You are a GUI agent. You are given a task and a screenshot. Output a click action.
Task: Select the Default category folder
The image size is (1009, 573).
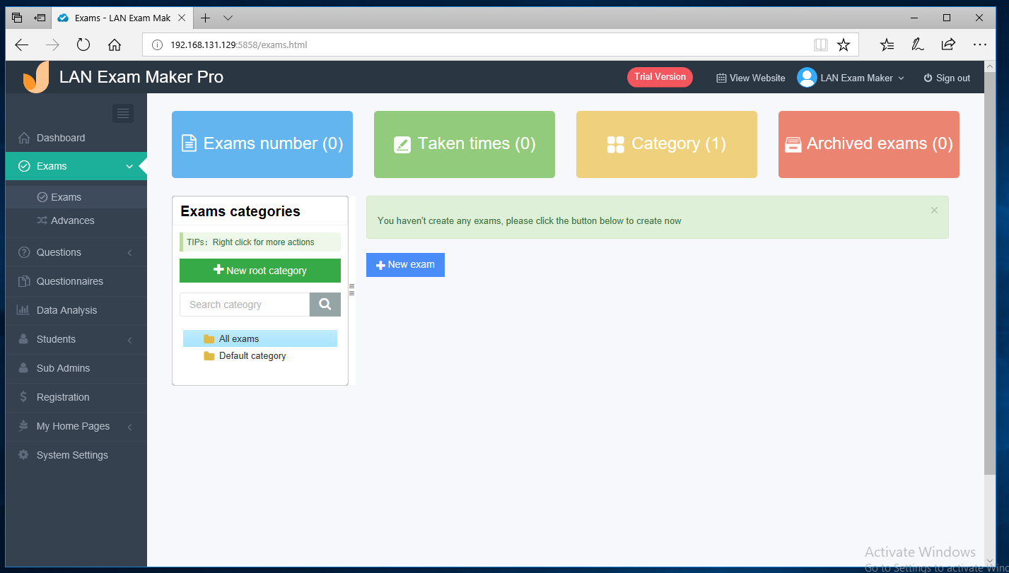(252, 355)
